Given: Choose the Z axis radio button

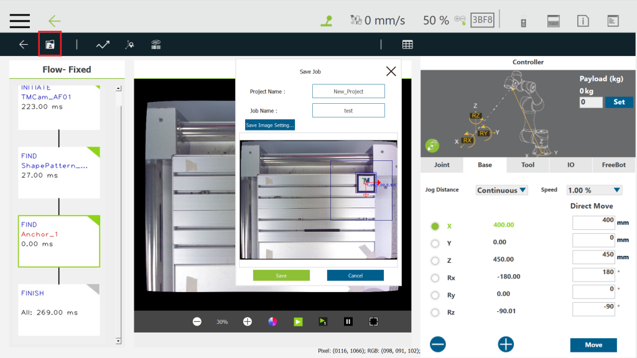Looking at the screenshot, I should coord(435,260).
